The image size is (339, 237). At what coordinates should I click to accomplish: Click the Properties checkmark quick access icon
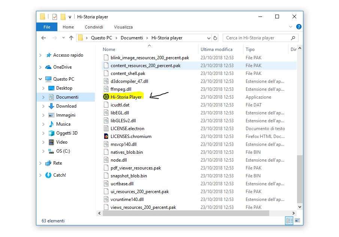point(55,17)
